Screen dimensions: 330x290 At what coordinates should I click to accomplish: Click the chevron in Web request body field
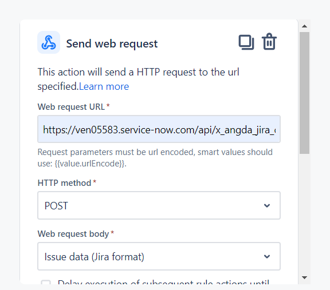(267, 256)
